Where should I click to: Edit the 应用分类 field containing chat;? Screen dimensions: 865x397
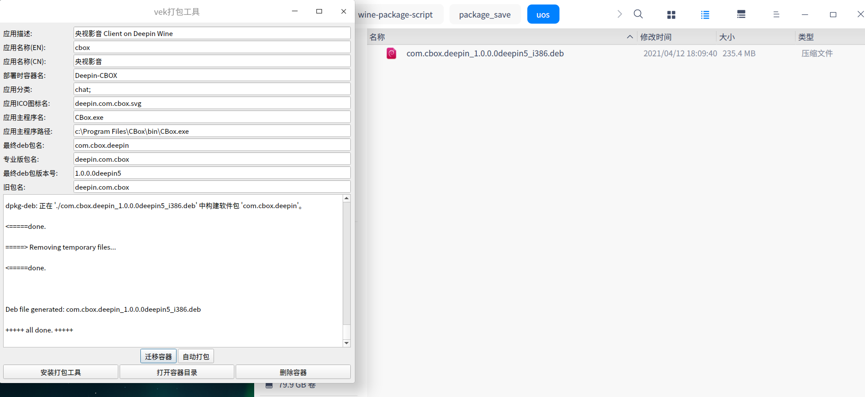tap(212, 89)
